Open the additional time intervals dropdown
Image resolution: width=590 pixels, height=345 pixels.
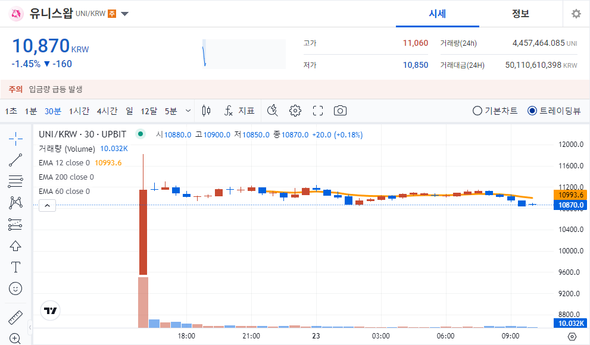click(188, 111)
